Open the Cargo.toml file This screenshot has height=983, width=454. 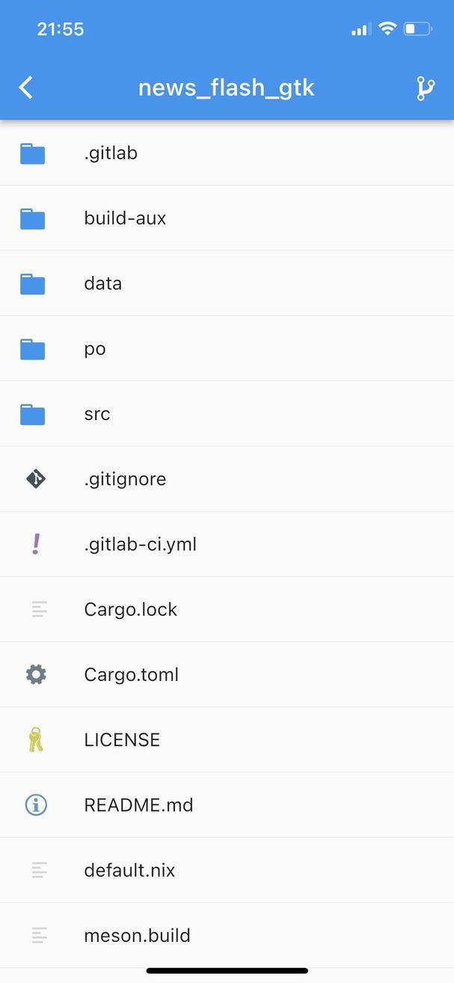click(227, 674)
